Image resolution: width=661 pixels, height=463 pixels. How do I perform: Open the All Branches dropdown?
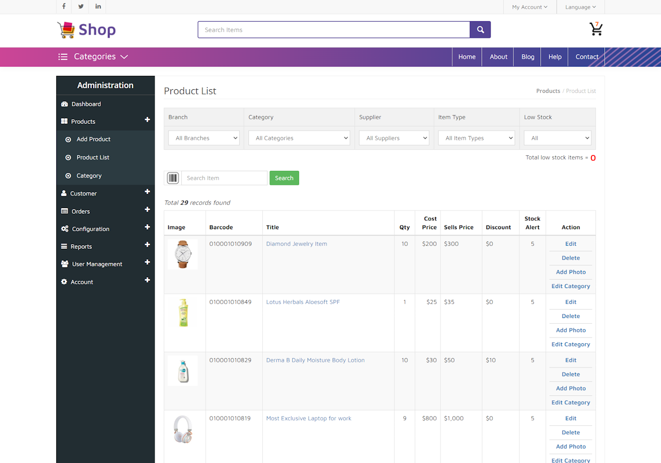click(x=203, y=138)
